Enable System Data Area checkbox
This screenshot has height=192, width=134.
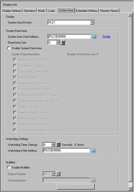tap(9, 48)
